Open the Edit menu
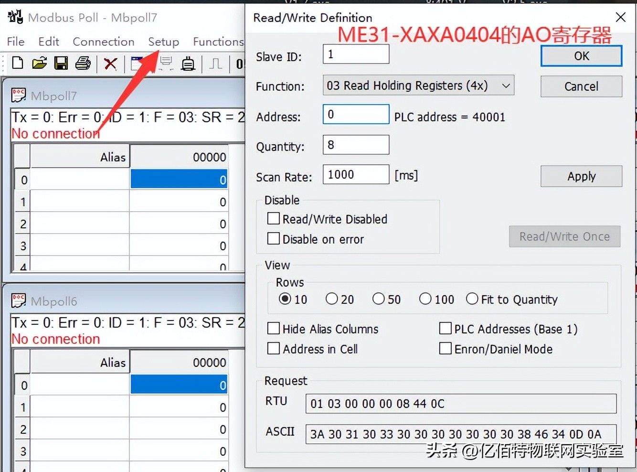 49,42
